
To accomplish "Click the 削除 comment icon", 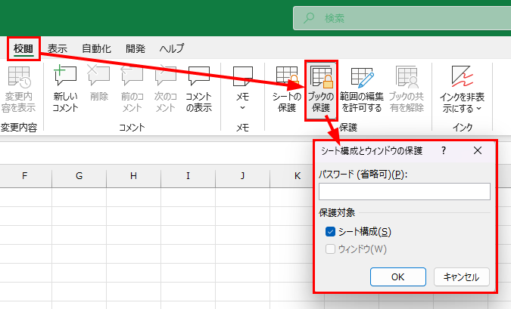I will [x=98, y=84].
